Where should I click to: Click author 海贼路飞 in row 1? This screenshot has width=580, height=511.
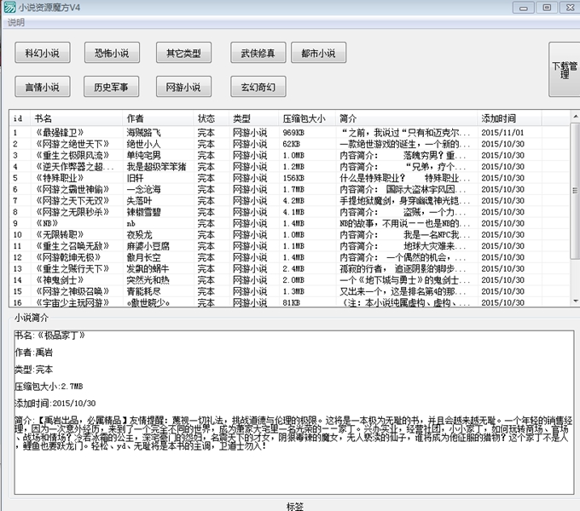pyautogui.click(x=144, y=133)
